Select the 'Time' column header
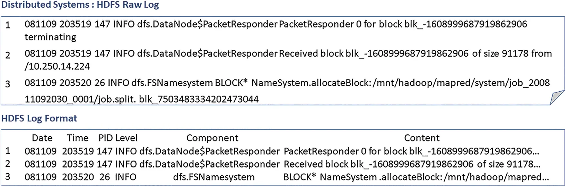This screenshot has width=566, height=187. pos(77,138)
